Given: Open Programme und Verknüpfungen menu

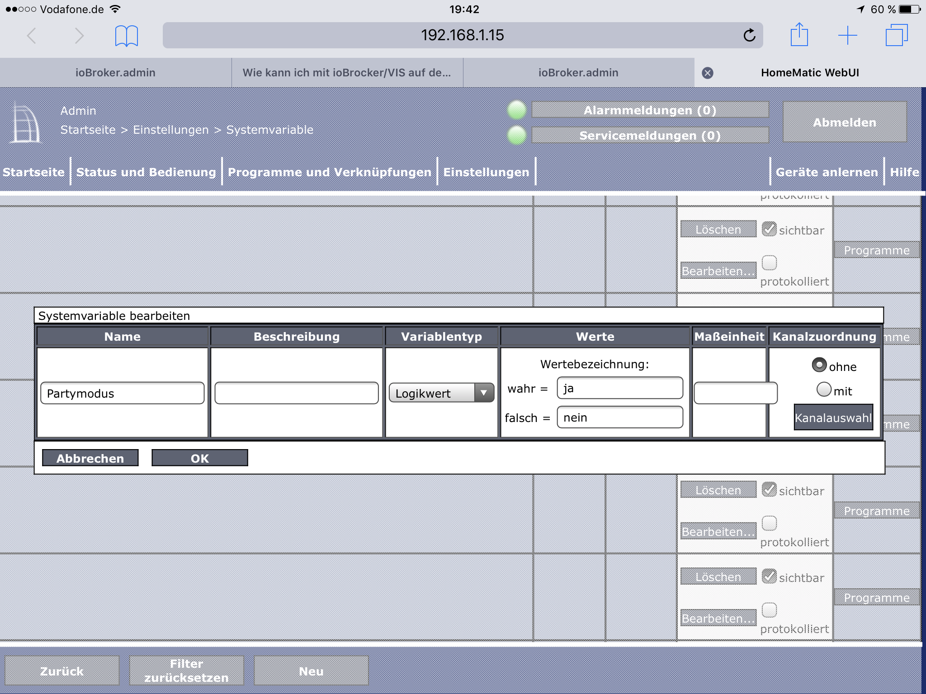Looking at the screenshot, I should click(329, 172).
